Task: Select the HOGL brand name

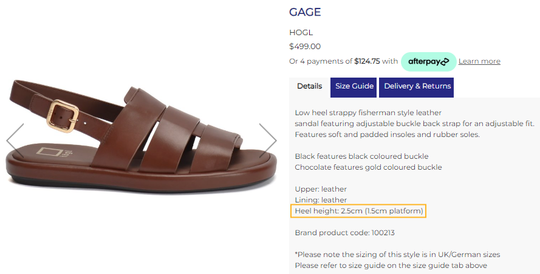Action: [x=301, y=32]
